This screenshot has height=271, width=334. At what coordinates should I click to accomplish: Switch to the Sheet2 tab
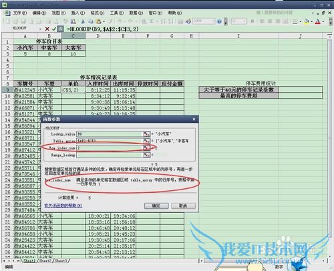click(x=45, y=260)
